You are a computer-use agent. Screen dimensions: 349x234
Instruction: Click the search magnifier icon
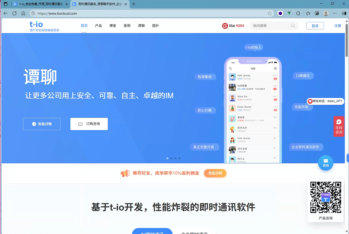(x=293, y=26)
